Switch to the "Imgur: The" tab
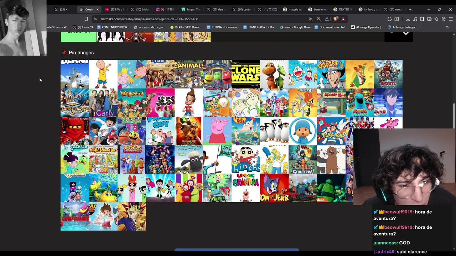 coord(191,9)
